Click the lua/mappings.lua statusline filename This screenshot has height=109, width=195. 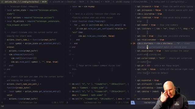pos(92,103)
